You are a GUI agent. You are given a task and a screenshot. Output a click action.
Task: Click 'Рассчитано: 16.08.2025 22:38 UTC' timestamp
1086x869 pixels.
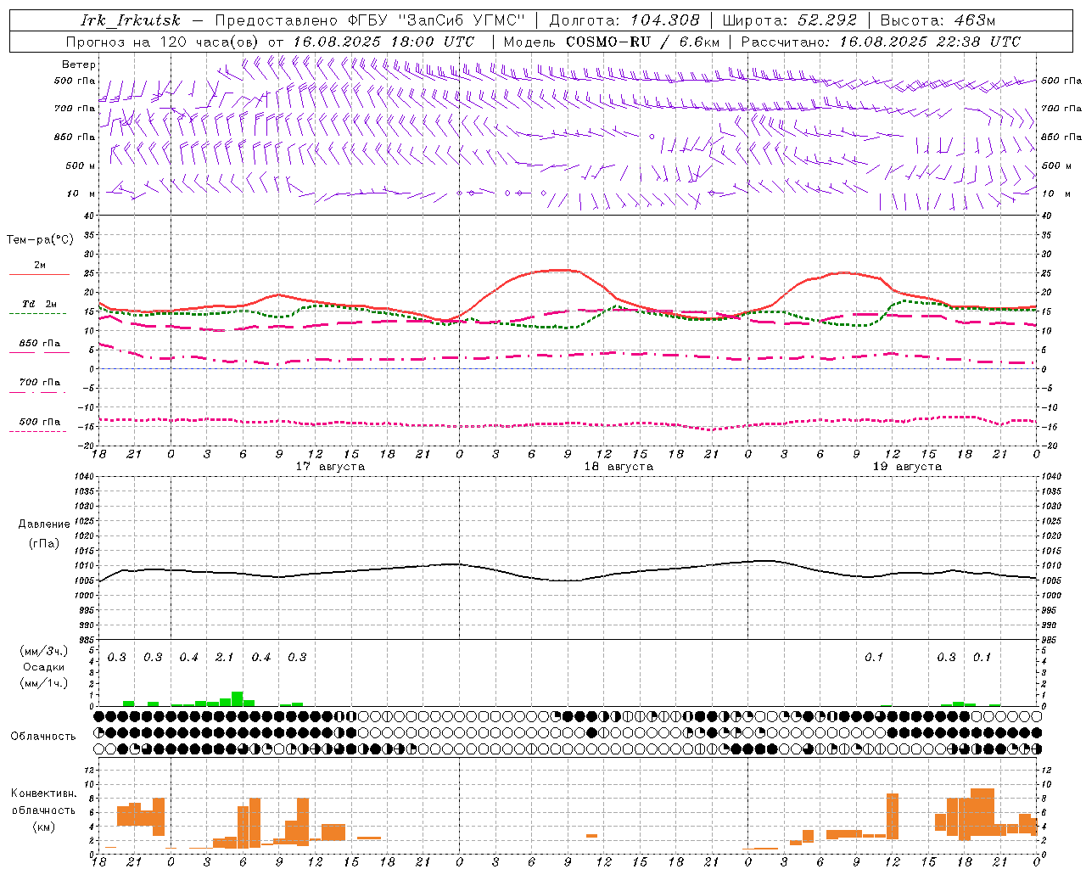click(881, 42)
